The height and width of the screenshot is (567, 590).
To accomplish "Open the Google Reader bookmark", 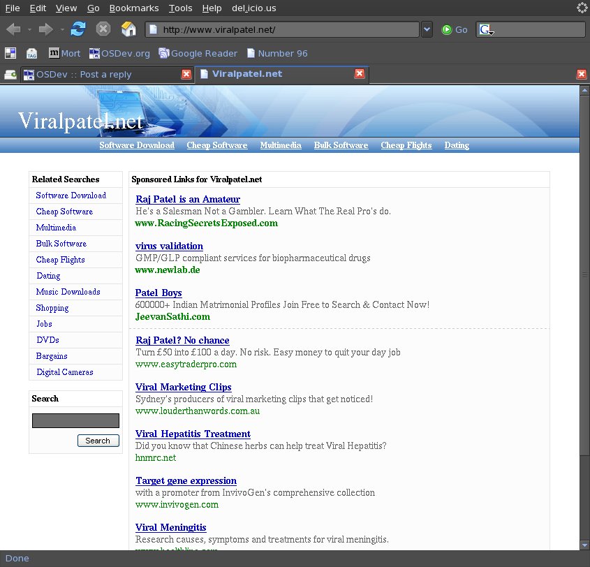I will pos(198,54).
